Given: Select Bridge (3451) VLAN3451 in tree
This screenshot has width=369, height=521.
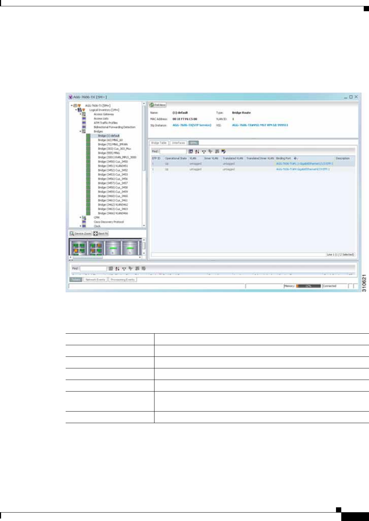Looking at the screenshot, I should [113, 166].
